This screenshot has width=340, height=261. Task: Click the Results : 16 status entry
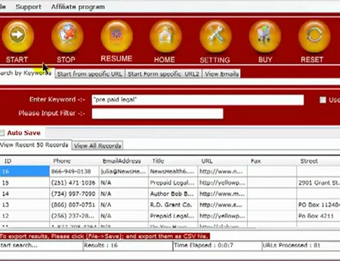[128, 245]
